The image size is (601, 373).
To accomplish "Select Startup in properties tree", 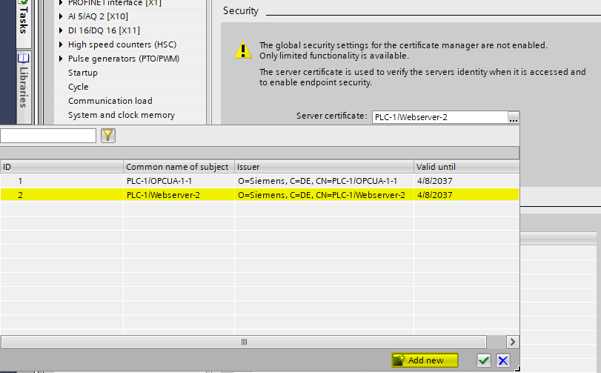I will pos(83,73).
